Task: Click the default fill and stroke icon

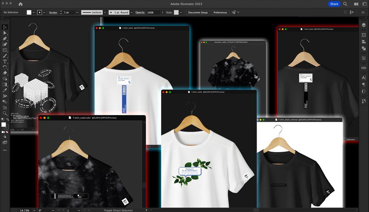Action: coord(3,120)
